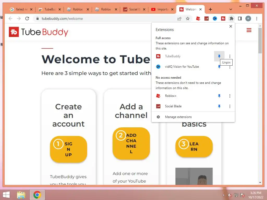Screen dimensions: 267x200
Task: Click the vertical scrollbar thumb
Action: (x=260, y=40)
